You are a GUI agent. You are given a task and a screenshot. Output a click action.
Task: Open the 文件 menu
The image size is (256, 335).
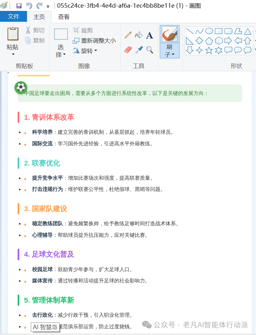tap(13, 16)
